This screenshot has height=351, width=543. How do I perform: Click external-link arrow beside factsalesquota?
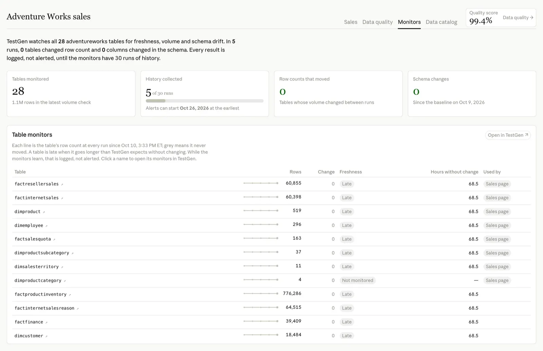pyautogui.click(x=54, y=240)
